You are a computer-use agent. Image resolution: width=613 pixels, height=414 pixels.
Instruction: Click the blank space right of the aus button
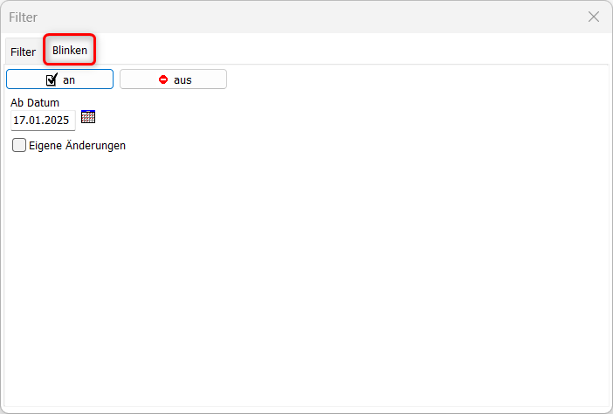point(393,79)
